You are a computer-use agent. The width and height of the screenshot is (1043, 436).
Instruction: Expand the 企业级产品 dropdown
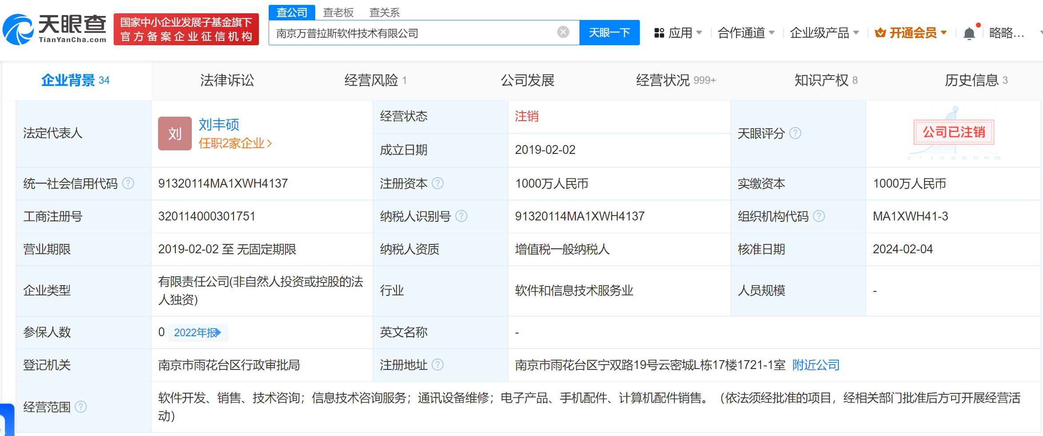coord(825,33)
